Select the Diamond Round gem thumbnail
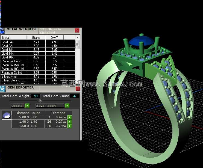 coord(7,115)
